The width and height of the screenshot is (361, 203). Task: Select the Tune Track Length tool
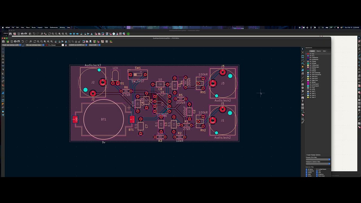tap(303, 63)
